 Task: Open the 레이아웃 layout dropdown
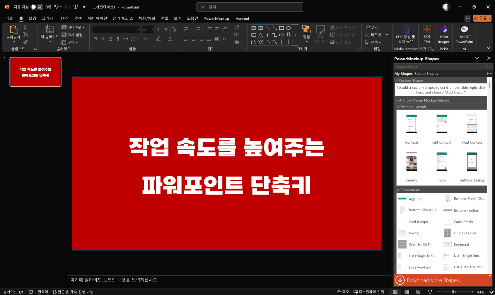[x=73, y=27]
